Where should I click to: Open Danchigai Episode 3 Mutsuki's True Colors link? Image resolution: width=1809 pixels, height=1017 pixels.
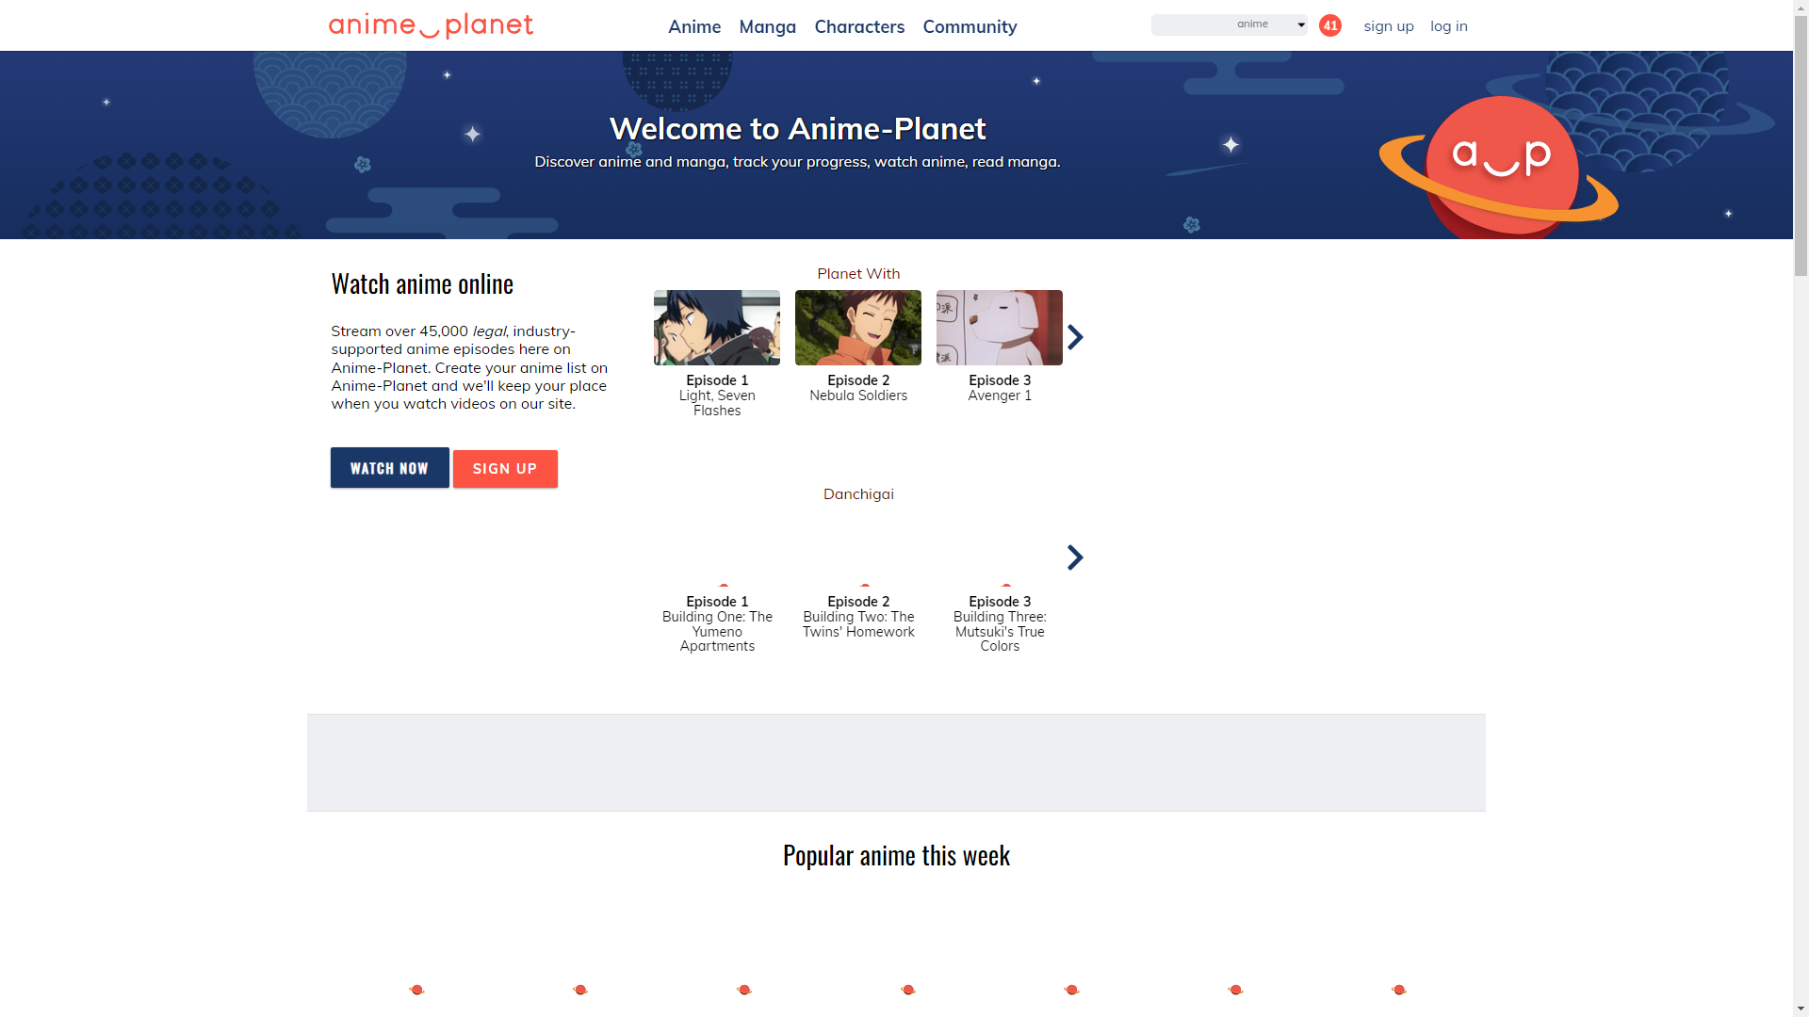coord(1000,623)
